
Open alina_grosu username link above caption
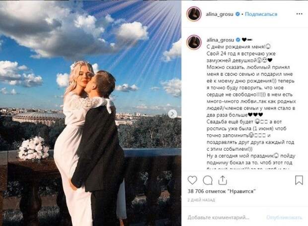tap(220, 40)
